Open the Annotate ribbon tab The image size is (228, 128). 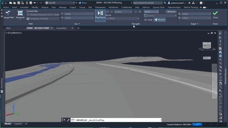[x=24, y=7]
